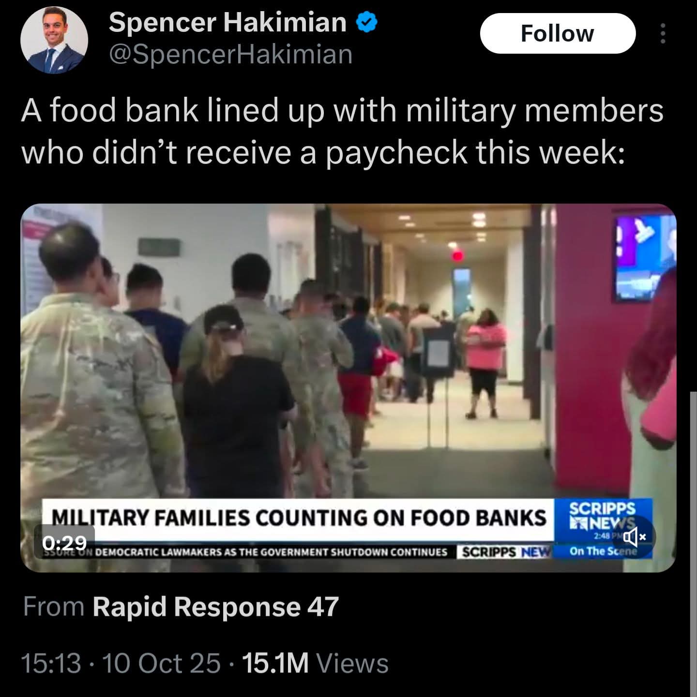Open the @SpencerHakimian handle link
Image resolution: width=697 pixels, height=697 pixels.
[x=231, y=54]
